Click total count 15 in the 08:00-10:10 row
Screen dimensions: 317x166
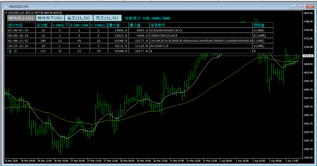[43, 36]
